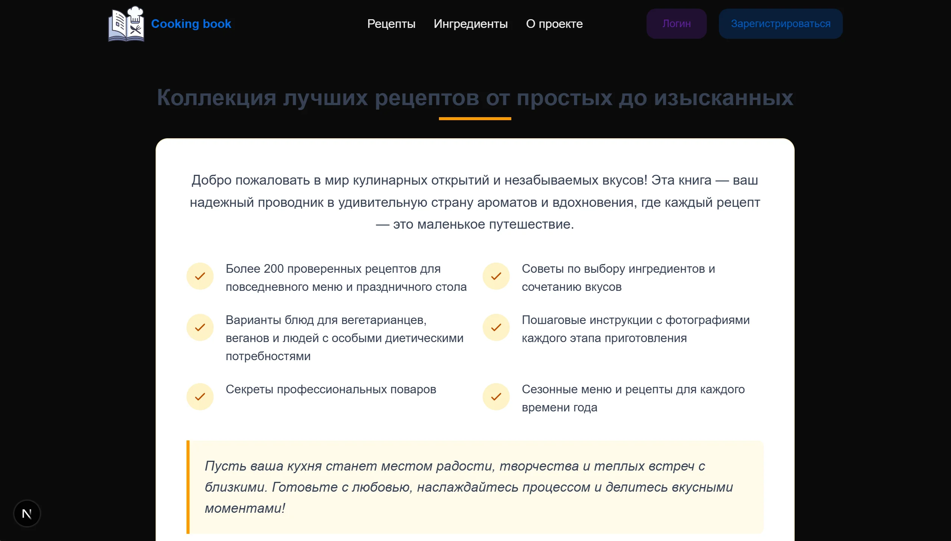Viewport: 951px width, 541px height.
Task: Go to the О проекте page
Action: coord(554,24)
